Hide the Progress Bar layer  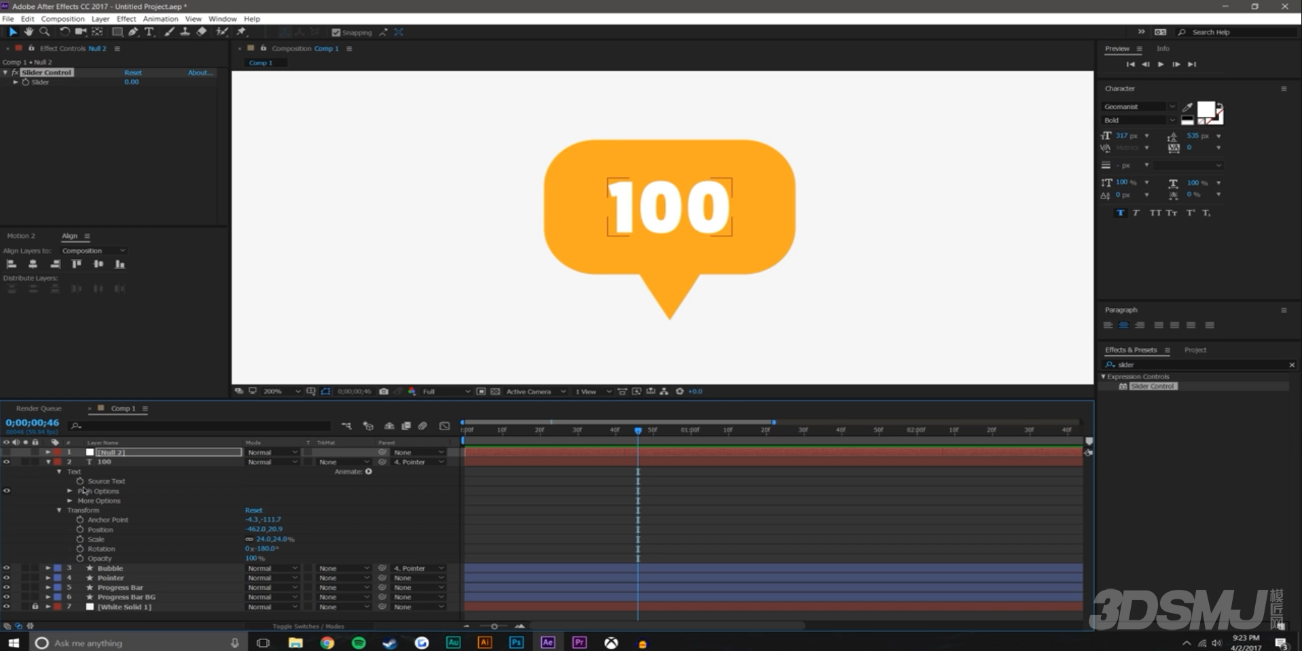click(x=7, y=588)
